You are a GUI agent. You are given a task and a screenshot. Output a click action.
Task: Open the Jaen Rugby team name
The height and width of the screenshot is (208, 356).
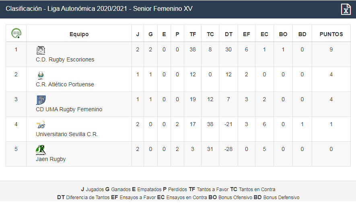tap(51, 159)
